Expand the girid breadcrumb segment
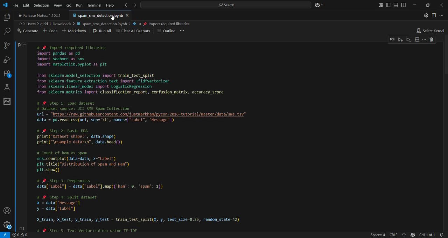 pos(44,24)
